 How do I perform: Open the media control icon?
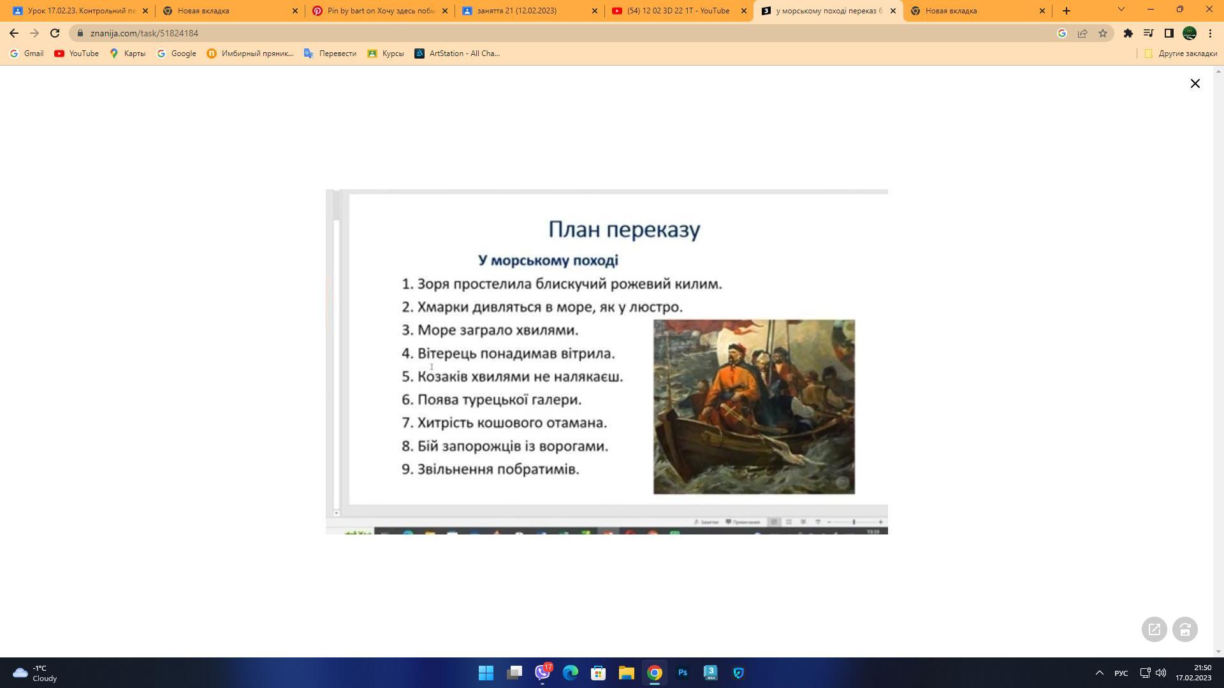pyautogui.click(x=1148, y=33)
